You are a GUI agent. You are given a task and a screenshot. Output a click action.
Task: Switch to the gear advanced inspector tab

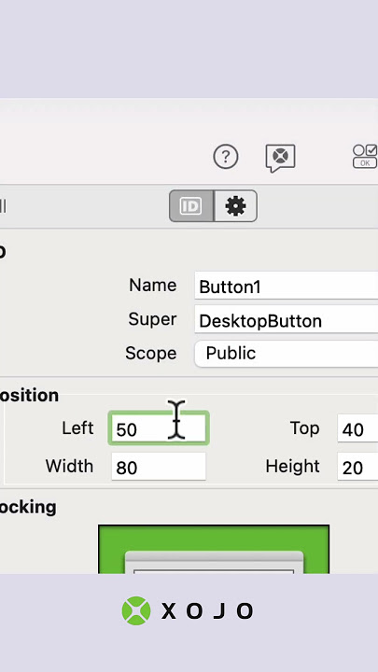(236, 206)
